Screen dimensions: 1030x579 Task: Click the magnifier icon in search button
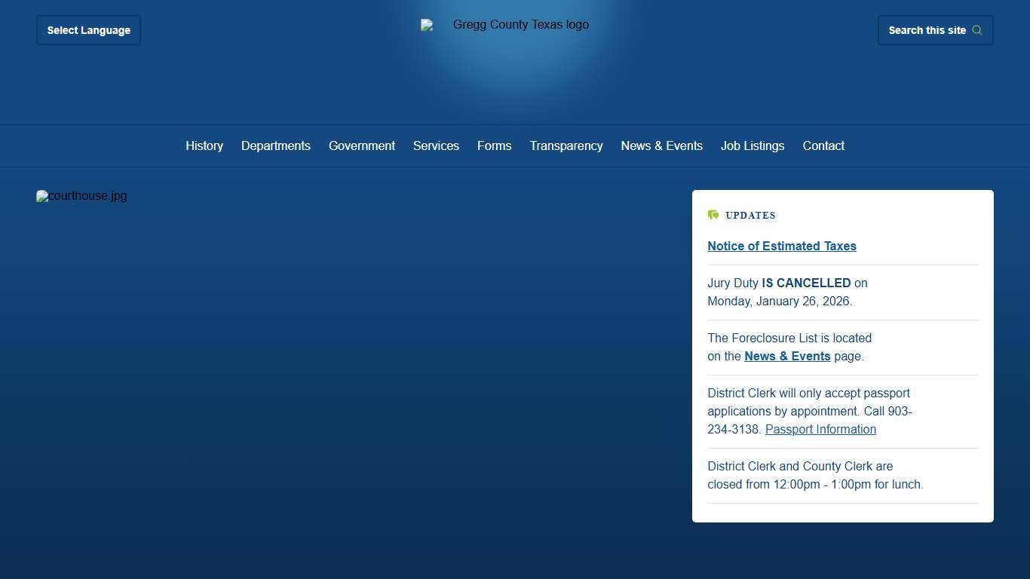coord(977,30)
